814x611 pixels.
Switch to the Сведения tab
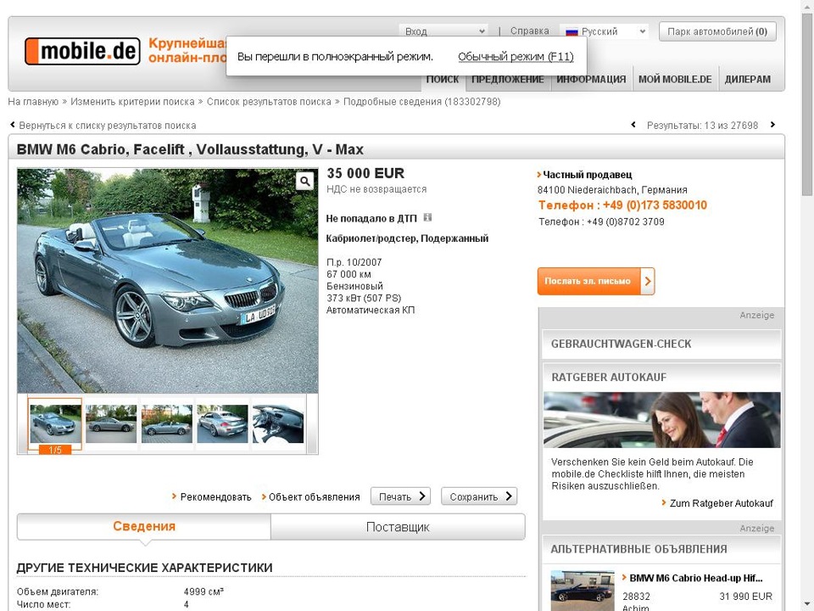(x=144, y=527)
